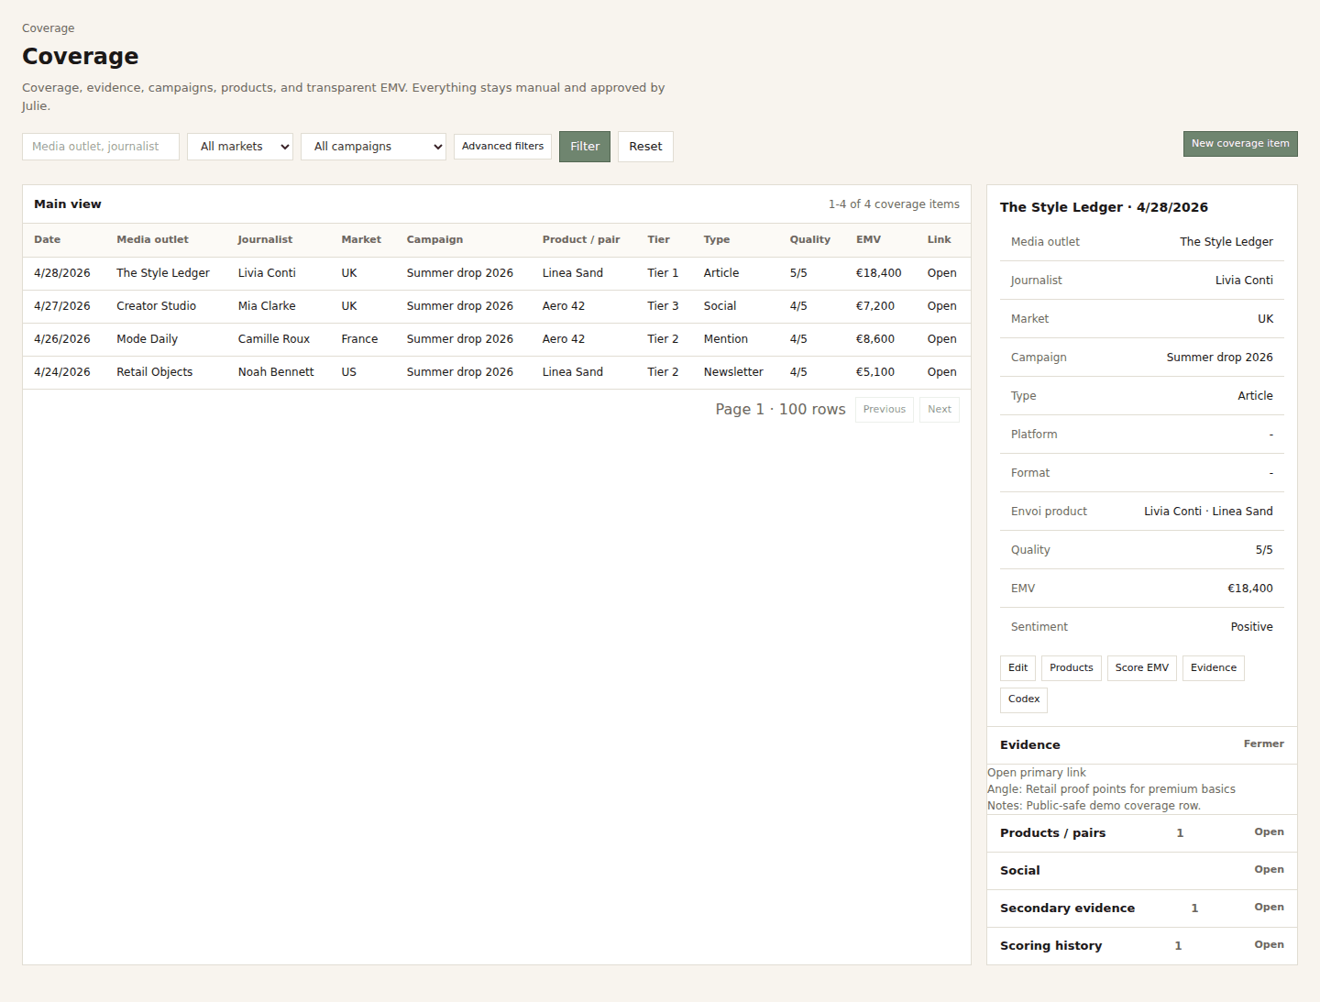The height and width of the screenshot is (1002, 1320).
Task: Open the All campaigns dropdown
Action: 373,147
